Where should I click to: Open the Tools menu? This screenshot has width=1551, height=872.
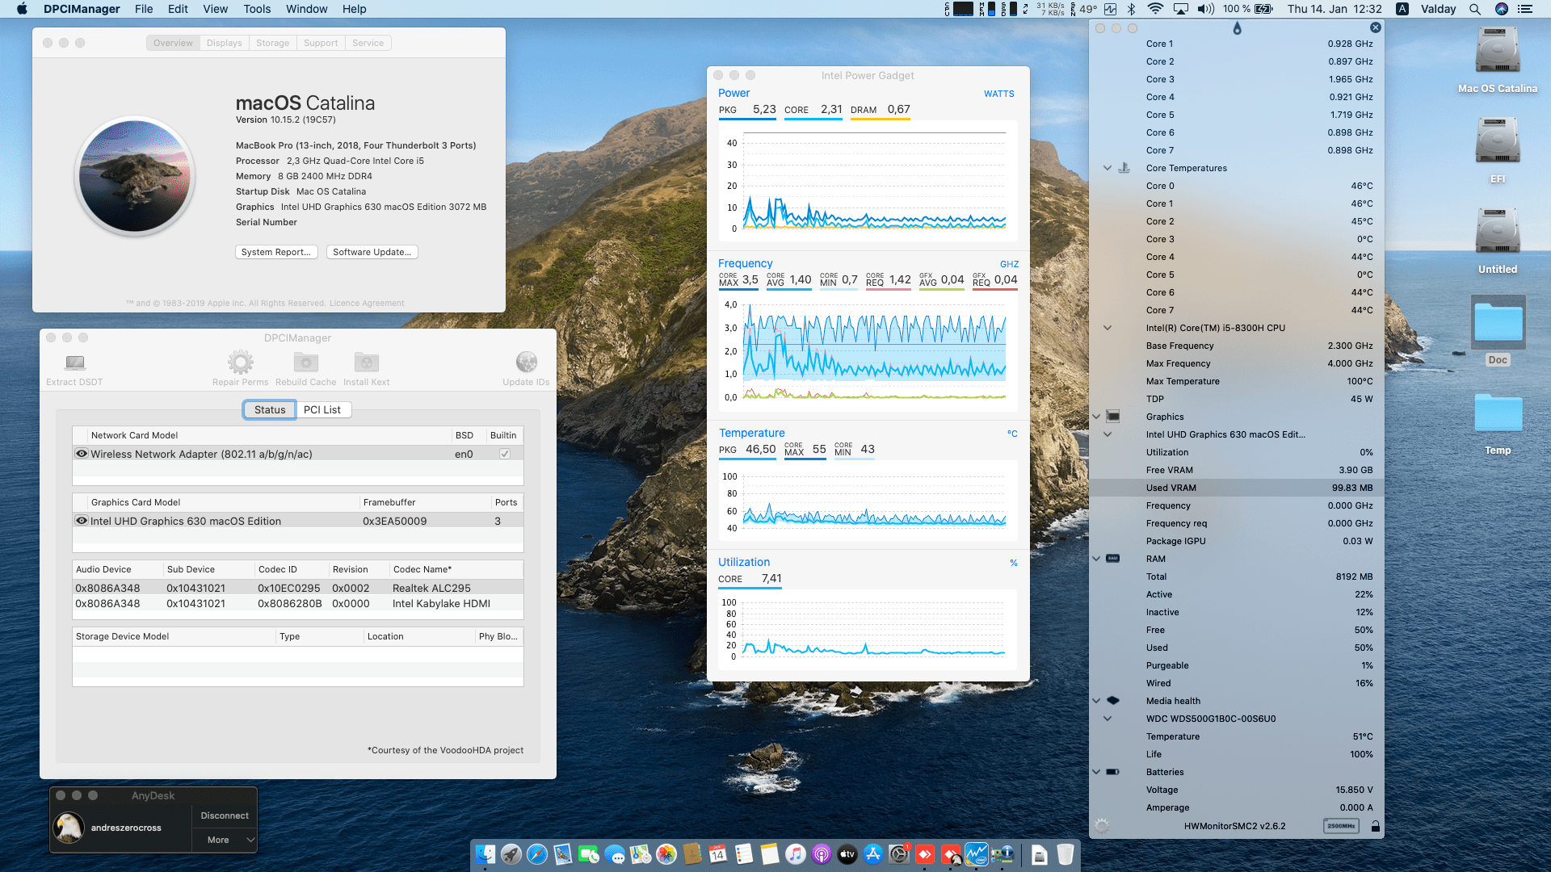click(257, 9)
